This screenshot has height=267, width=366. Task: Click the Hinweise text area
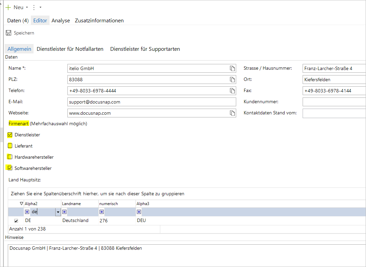click(x=187, y=255)
